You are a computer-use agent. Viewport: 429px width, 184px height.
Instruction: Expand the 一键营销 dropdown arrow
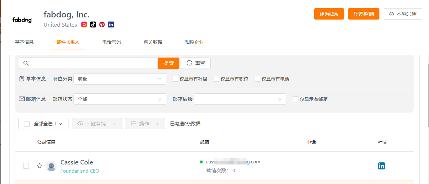pos(114,124)
